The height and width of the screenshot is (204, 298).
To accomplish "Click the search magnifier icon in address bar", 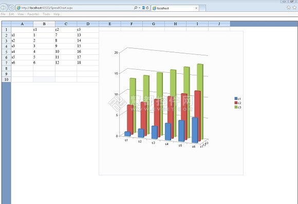I will 136,8.
